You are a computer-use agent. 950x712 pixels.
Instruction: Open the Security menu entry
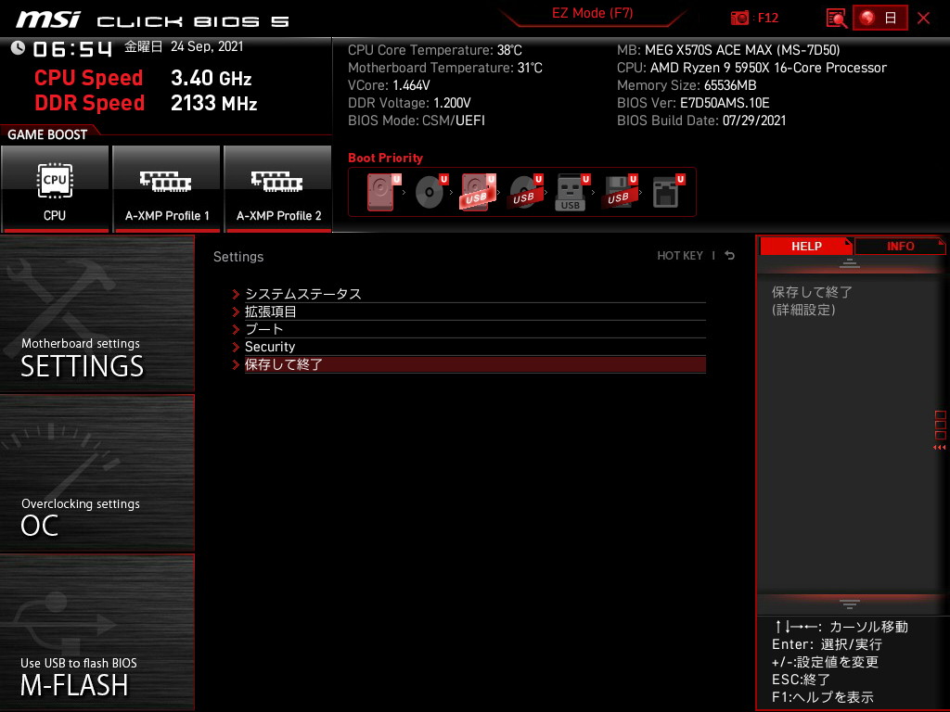click(x=475, y=347)
